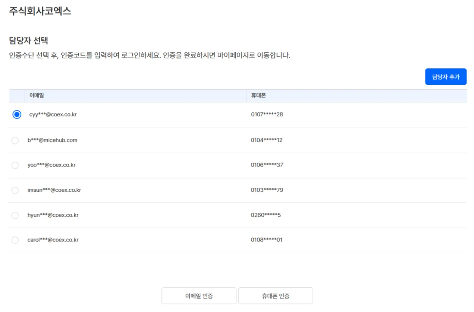Click the 담당자 선택 heading
The height and width of the screenshot is (312, 474).
click(x=29, y=40)
